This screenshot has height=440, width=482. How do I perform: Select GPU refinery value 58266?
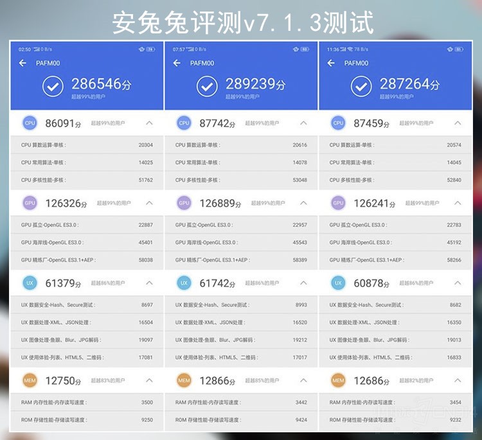454,260
